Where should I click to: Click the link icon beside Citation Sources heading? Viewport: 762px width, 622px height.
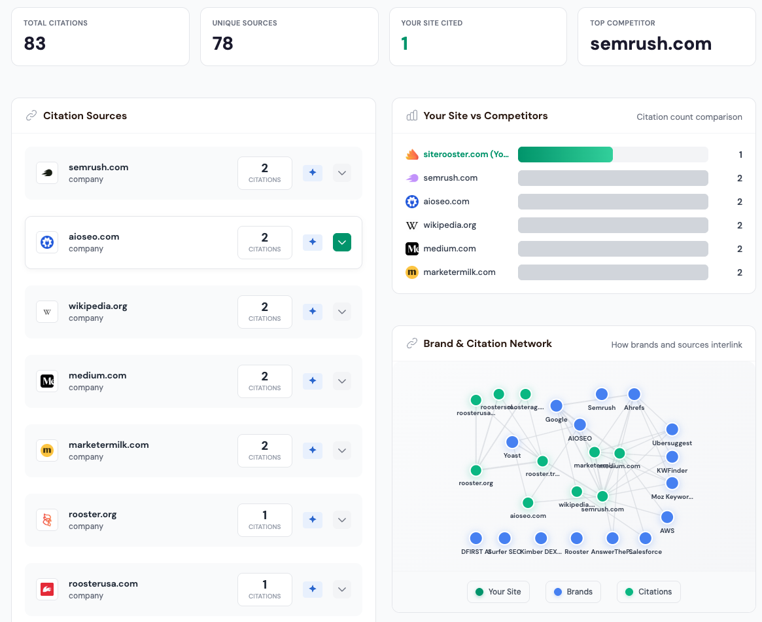tap(31, 116)
